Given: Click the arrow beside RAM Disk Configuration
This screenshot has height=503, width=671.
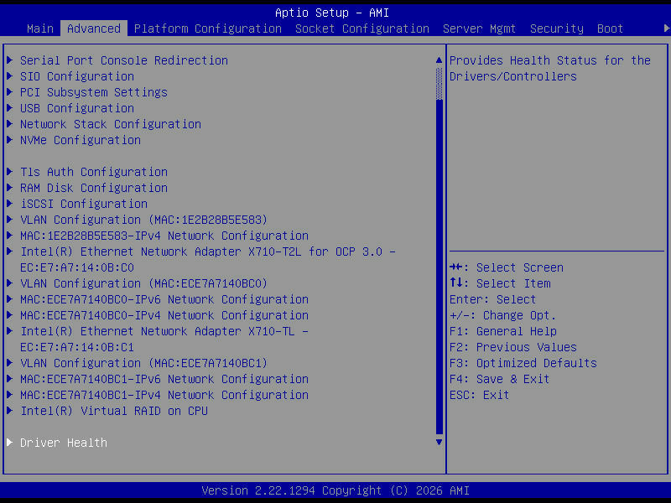Looking at the screenshot, I should coord(9,188).
